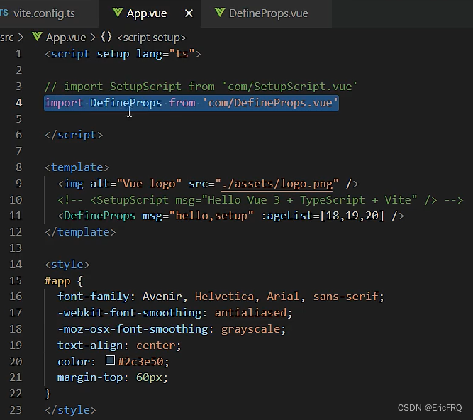Screen dimensions: 473x420
Task: Switch to the vite.config.ts tab
Action: (x=44, y=13)
